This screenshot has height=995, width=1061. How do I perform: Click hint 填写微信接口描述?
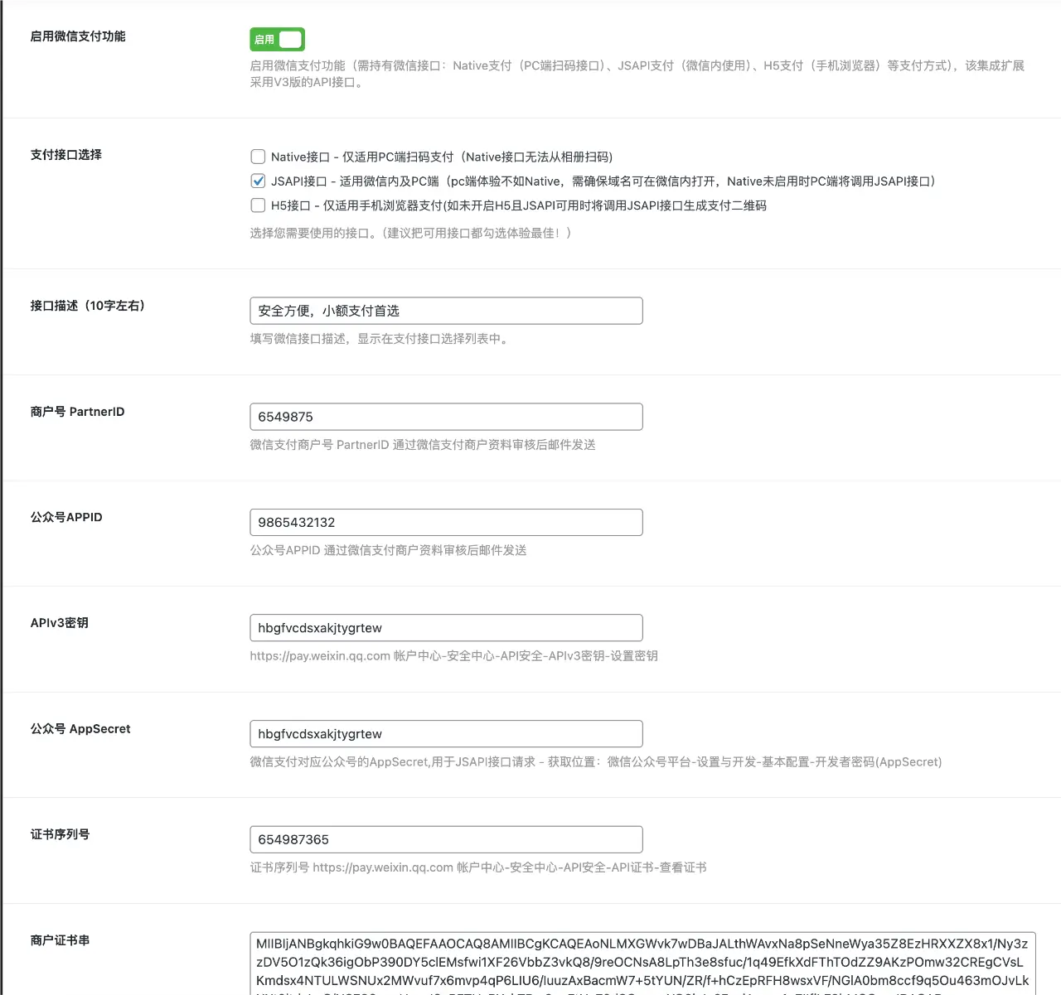(380, 339)
